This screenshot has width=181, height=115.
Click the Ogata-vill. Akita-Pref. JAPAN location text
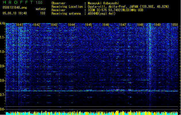[x=128, y=7]
